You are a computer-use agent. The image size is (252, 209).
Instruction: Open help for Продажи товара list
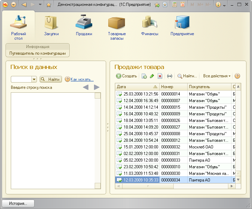(x=237, y=76)
